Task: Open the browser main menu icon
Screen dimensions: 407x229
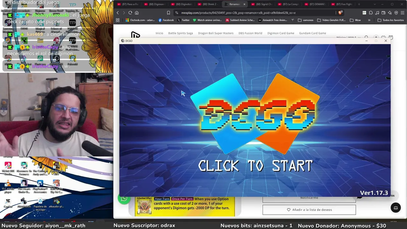Action: 402,13
